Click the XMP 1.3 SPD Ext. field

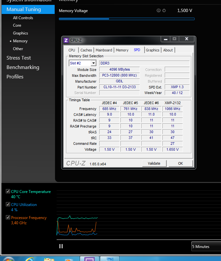(177, 87)
